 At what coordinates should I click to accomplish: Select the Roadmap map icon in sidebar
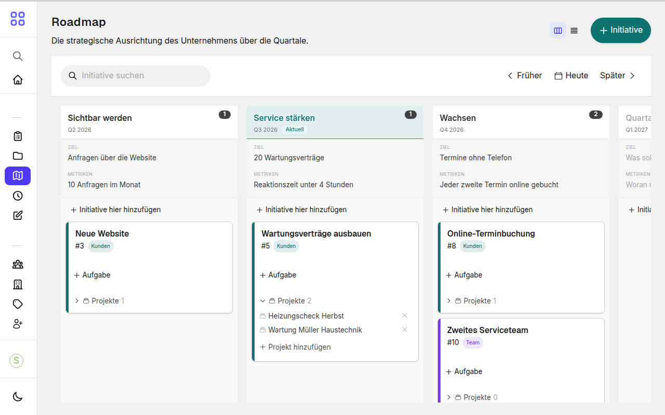18,176
